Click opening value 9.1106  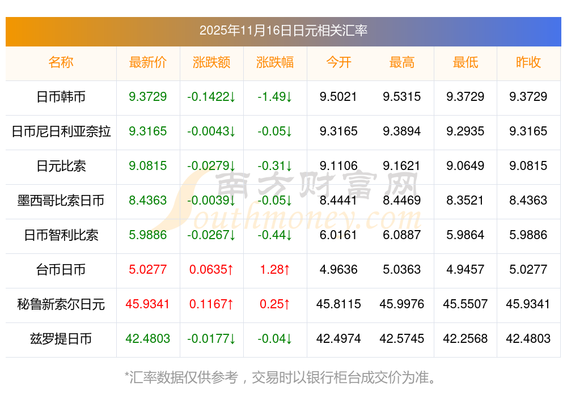pos(338,166)
